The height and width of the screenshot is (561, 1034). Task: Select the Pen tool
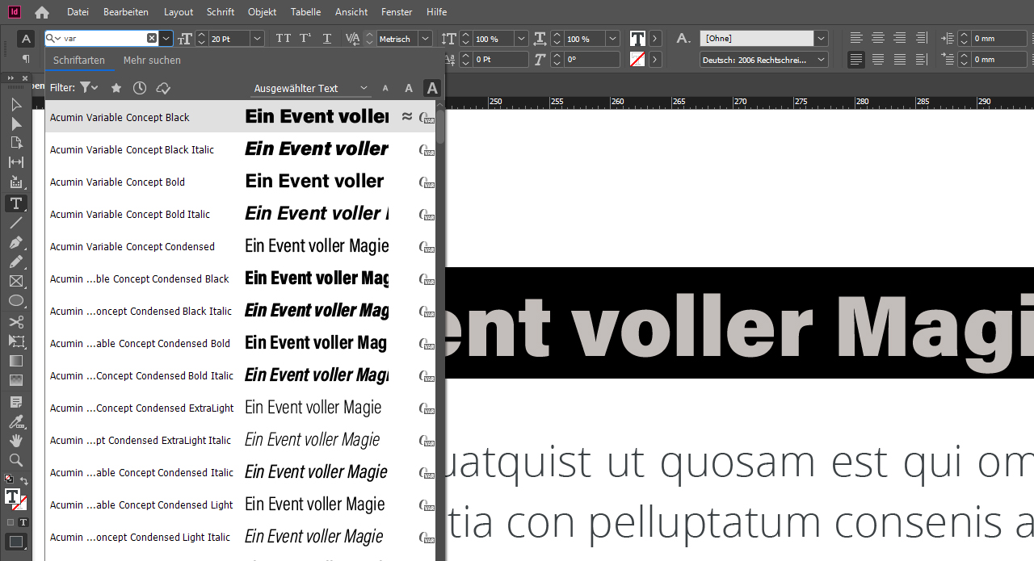coord(15,242)
